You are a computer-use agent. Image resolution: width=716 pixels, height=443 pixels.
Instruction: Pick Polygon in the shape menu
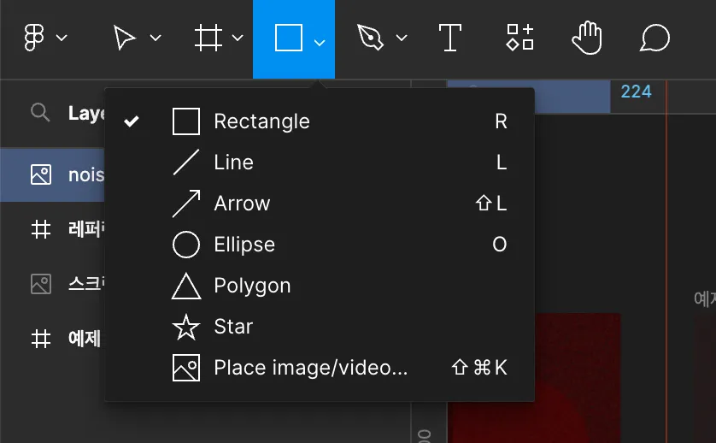[x=252, y=286]
